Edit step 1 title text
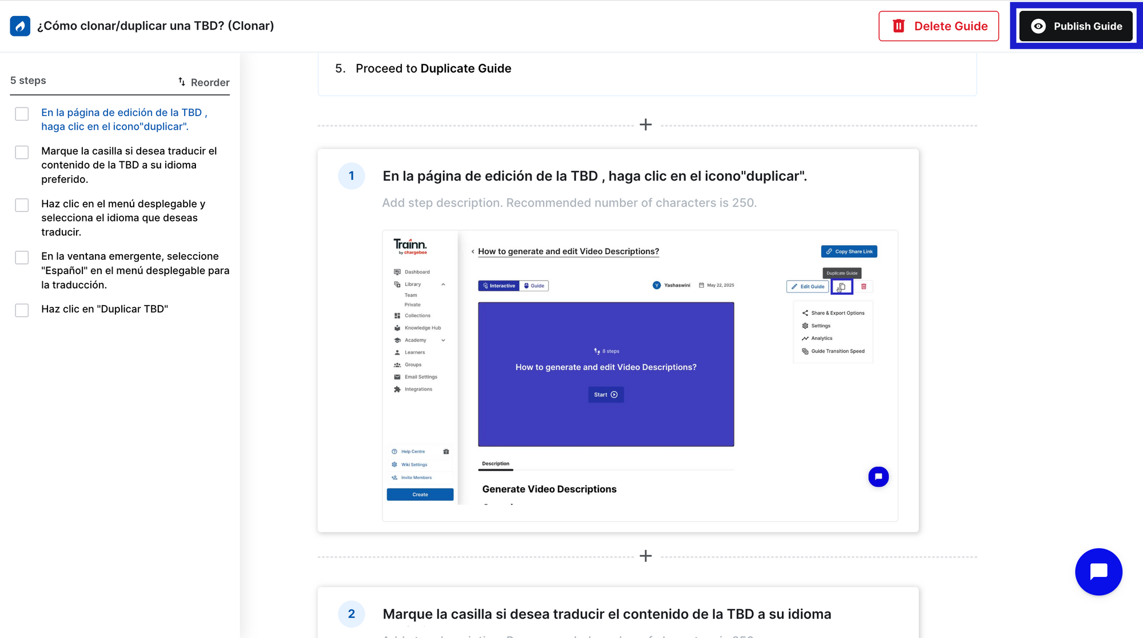Viewport: 1143px width, 638px height. (x=595, y=176)
